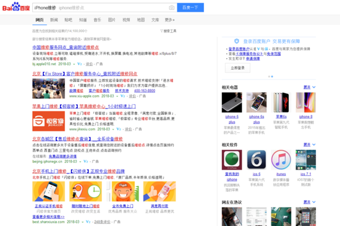Switch to the 音乐 tab

[x=97, y=20]
